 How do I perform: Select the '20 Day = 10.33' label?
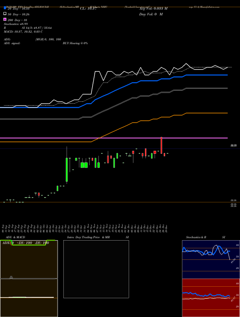[x=19, y=9]
